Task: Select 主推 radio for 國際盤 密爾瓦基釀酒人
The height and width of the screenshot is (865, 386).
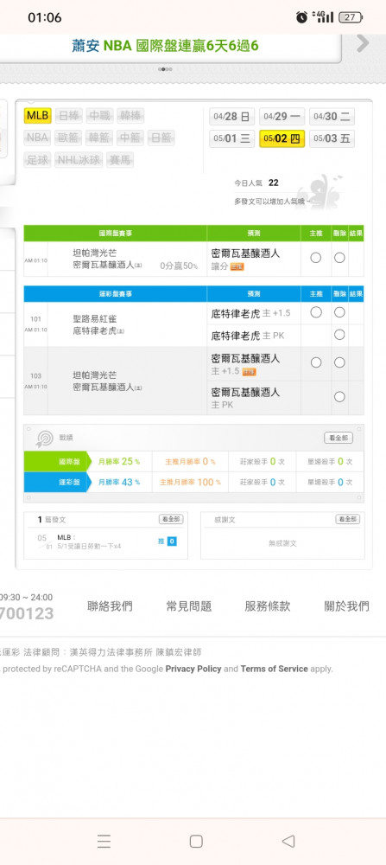Action: click(x=315, y=258)
